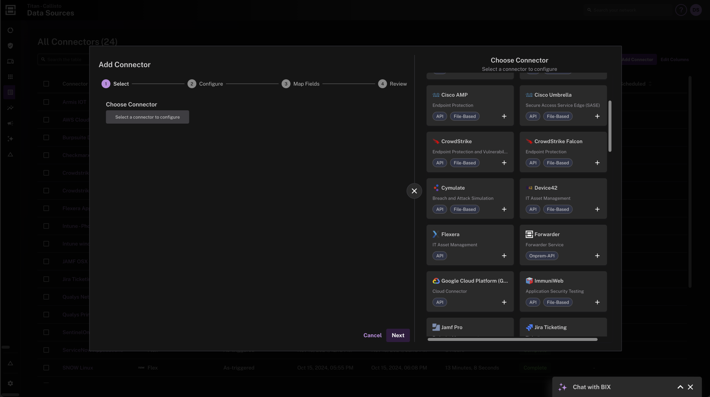Check the JAMF OSX row checkbox
The image size is (710, 397).
[x=46, y=262]
